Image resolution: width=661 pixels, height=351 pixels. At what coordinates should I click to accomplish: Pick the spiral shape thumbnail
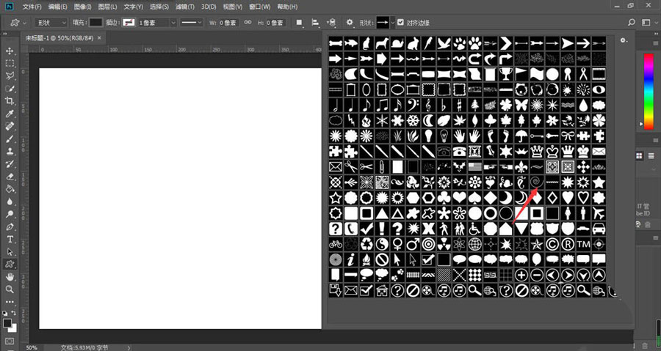pos(536,182)
